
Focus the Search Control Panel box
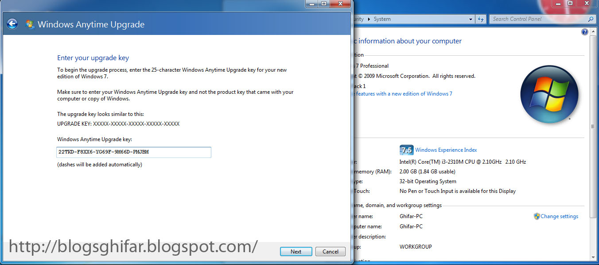click(542, 19)
